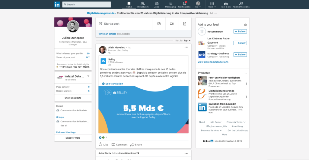309x160 pixels.
Task: Click Get the LinkedIn app
Action: 238,130
